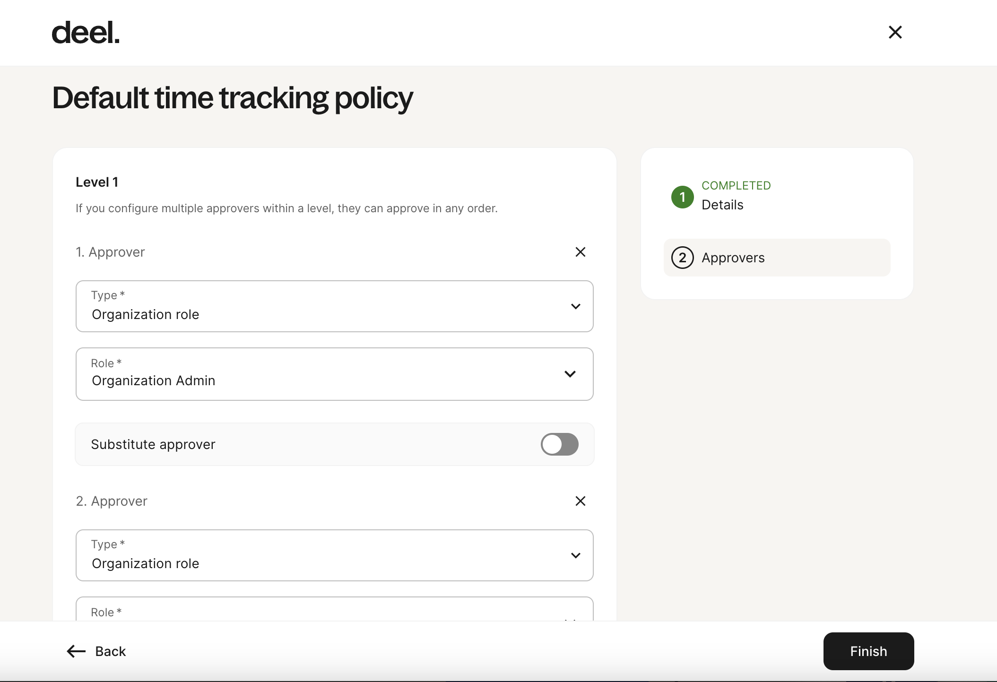Image resolution: width=997 pixels, height=682 pixels.
Task: Click the step 2 circle icon
Action: [682, 258]
